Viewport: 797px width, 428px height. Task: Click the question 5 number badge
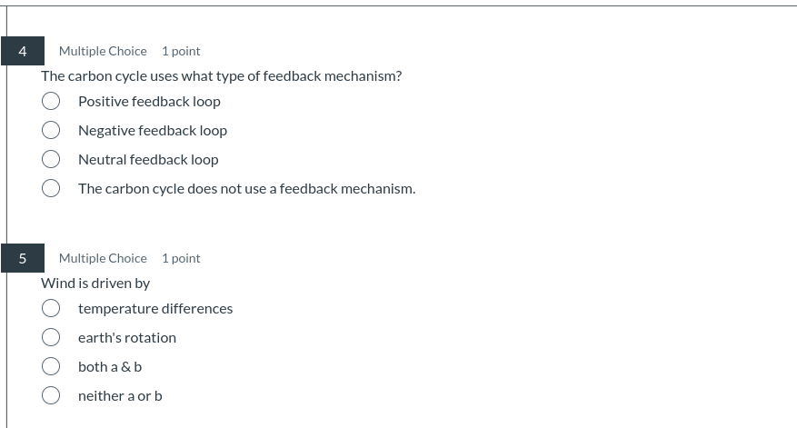pyautogui.click(x=23, y=258)
